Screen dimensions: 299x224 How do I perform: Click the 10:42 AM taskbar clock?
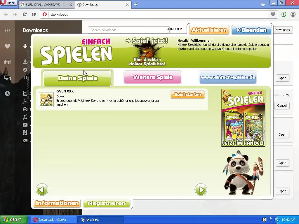tap(288, 220)
